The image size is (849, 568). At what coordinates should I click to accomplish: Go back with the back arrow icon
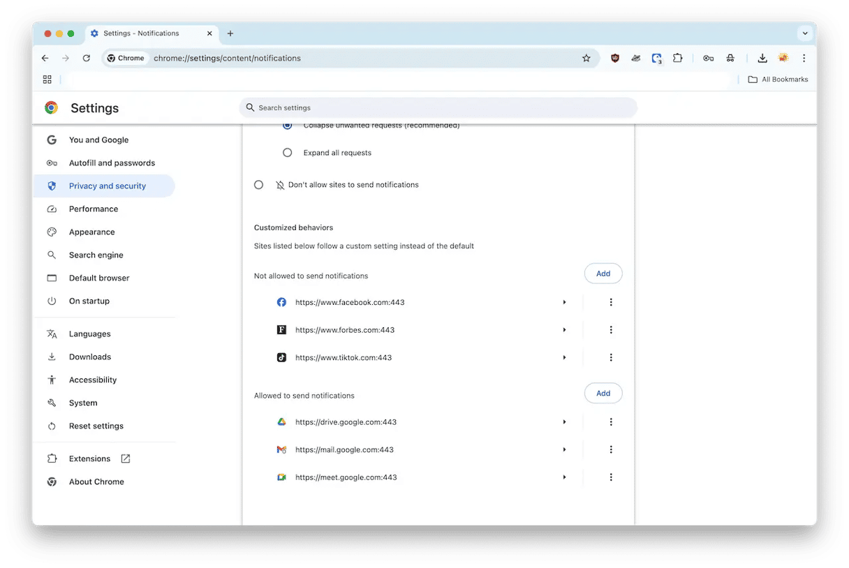pos(45,59)
